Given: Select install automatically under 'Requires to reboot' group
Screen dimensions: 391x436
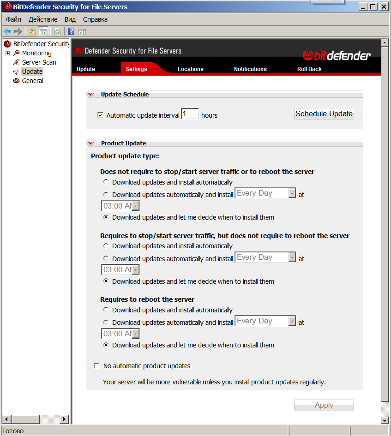Looking at the screenshot, I should pyautogui.click(x=105, y=310).
